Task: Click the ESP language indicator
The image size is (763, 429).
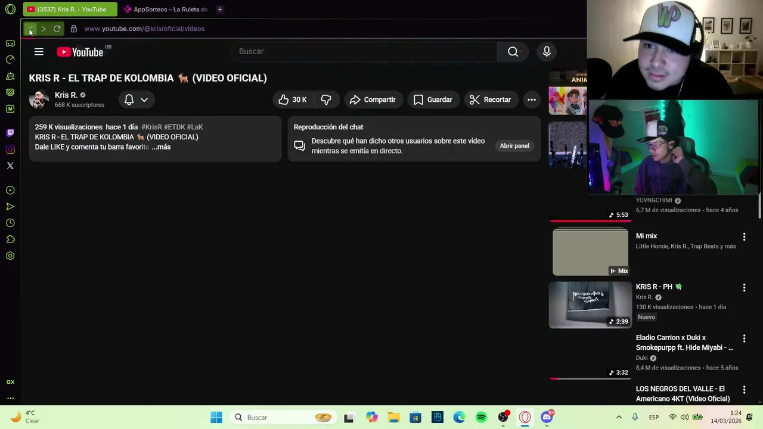Action: [653, 417]
